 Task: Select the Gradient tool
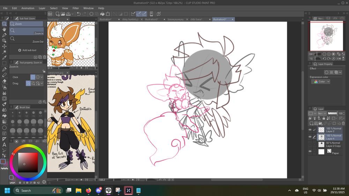pos(4,121)
